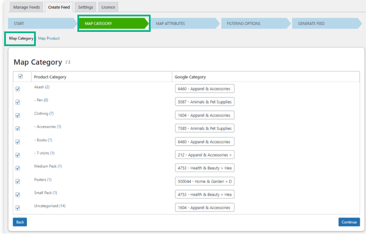Click the MAP CATEGORY step
Screen dimensions: 366x234
tap(114, 23)
